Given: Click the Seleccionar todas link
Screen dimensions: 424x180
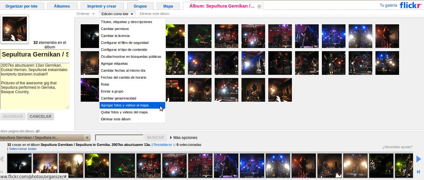Looking at the screenshot, I should (x=23, y=149).
